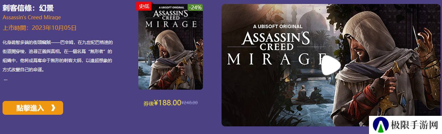
Task: Click the 上市時間 release date line
Action: pos(39,28)
